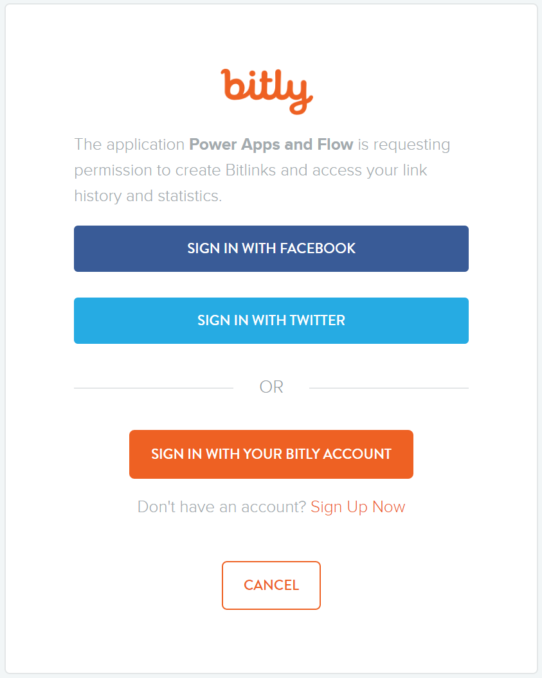Image resolution: width=542 pixels, height=678 pixels.
Task: Click the bold Power Apps and Flow name
Action: click(x=271, y=144)
